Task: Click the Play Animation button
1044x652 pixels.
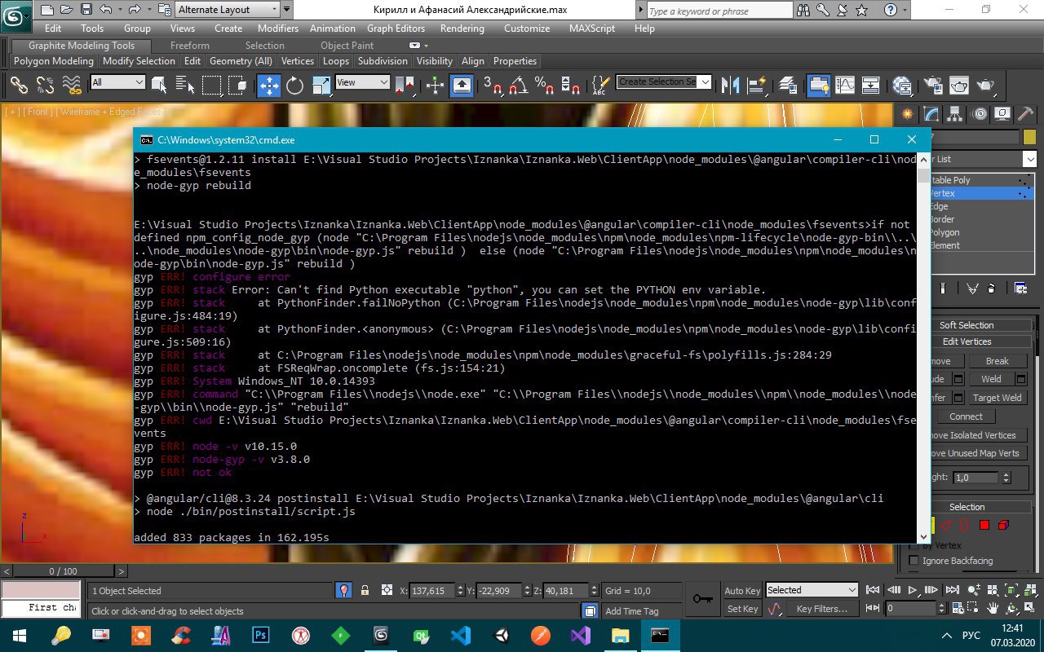Action: [x=912, y=590]
